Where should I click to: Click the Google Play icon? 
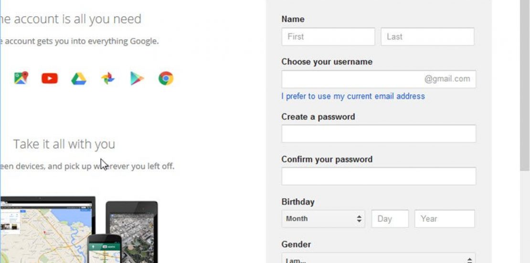click(x=137, y=78)
